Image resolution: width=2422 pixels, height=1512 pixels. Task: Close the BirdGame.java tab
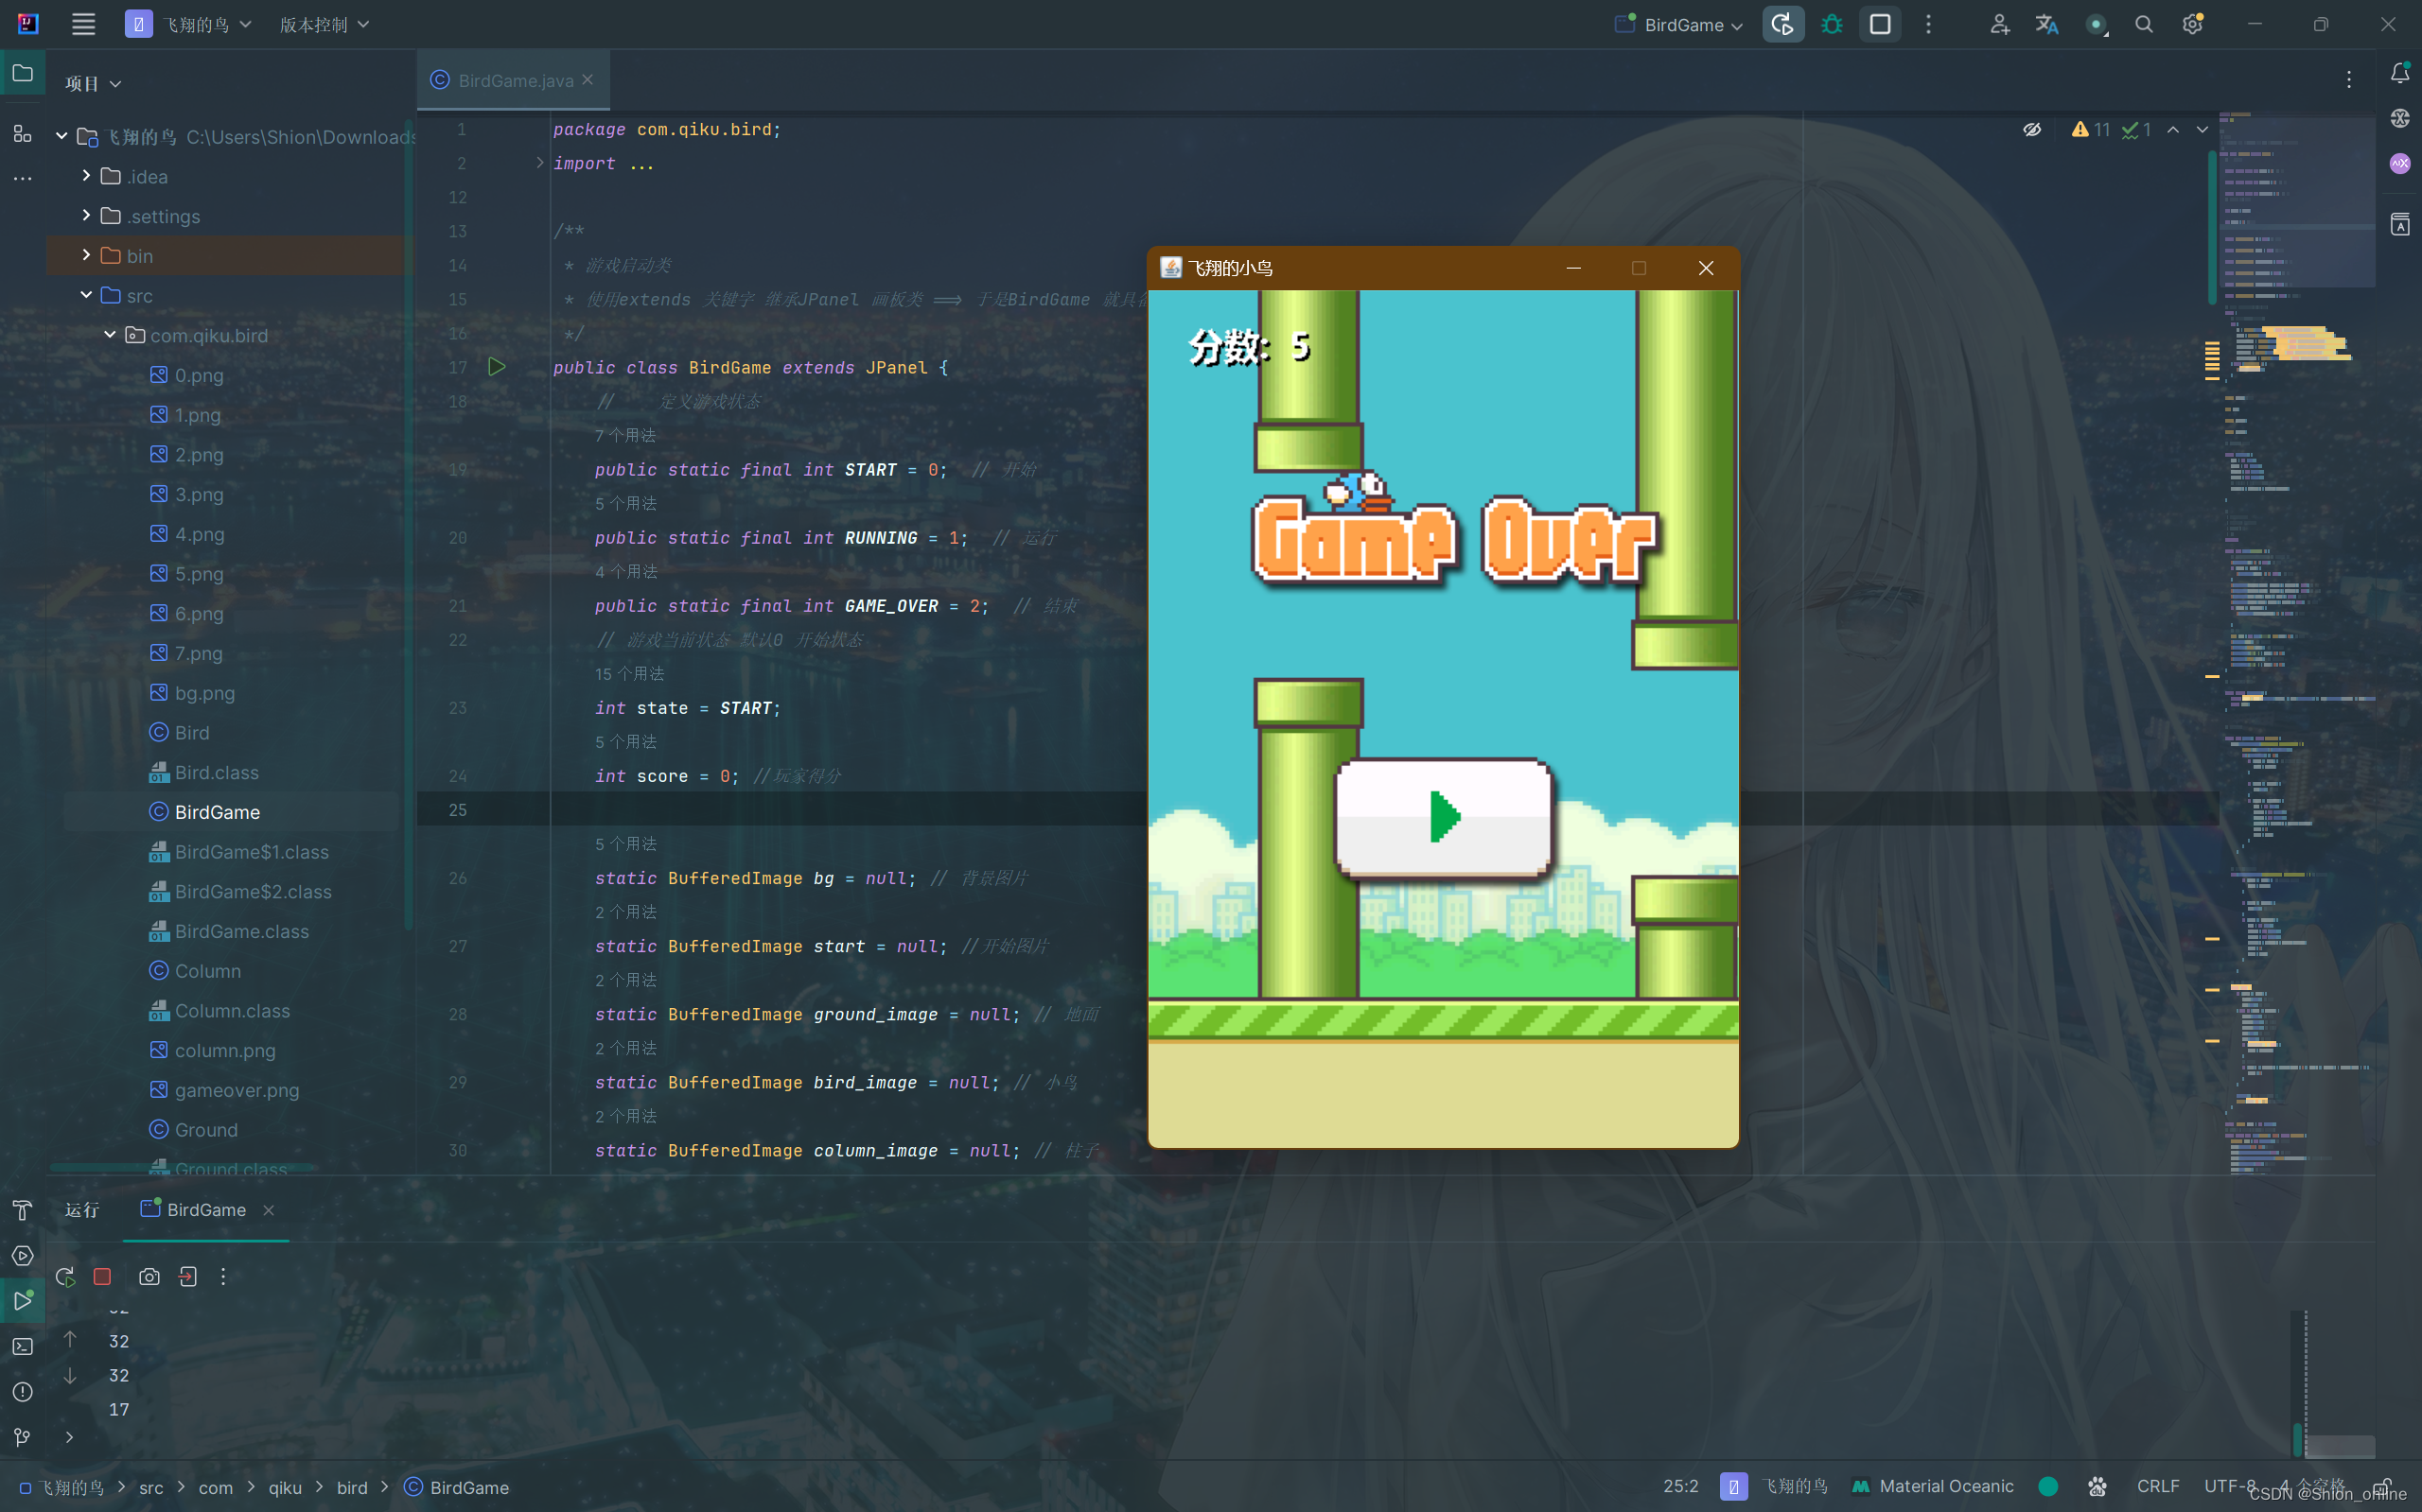click(x=588, y=79)
